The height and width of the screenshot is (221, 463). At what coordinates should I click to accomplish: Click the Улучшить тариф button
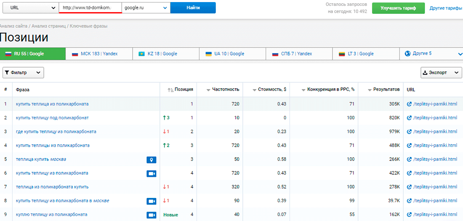pyautogui.click(x=398, y=8)
